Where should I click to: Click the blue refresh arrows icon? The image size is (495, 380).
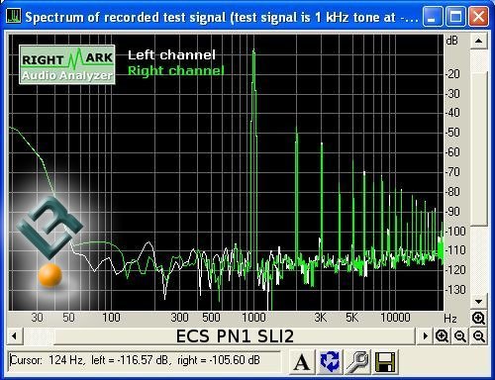pyautogui.click(x=330, y=361)
